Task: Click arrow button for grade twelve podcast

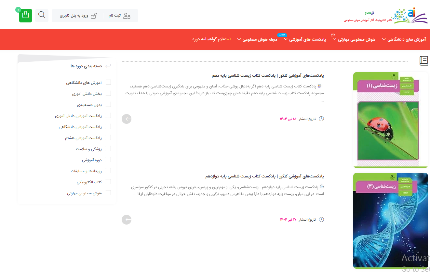Action: pos(127,220)
